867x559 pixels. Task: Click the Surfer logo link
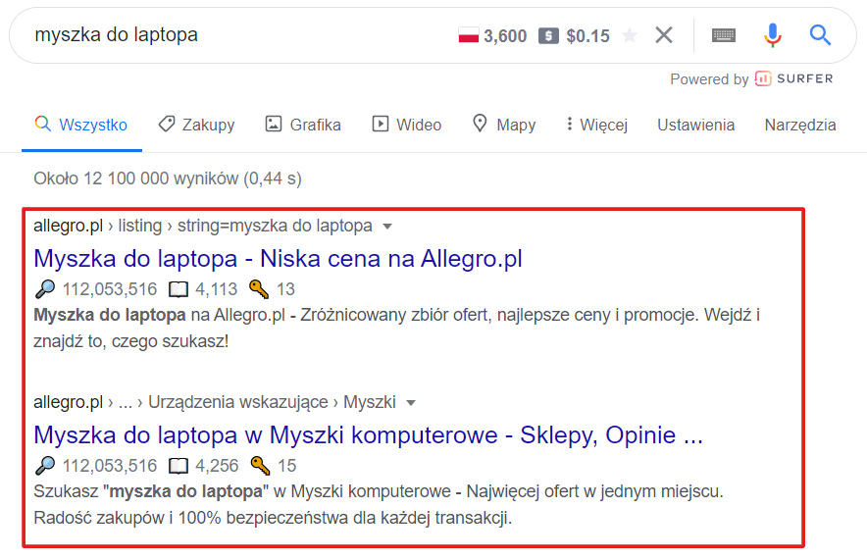794,78
